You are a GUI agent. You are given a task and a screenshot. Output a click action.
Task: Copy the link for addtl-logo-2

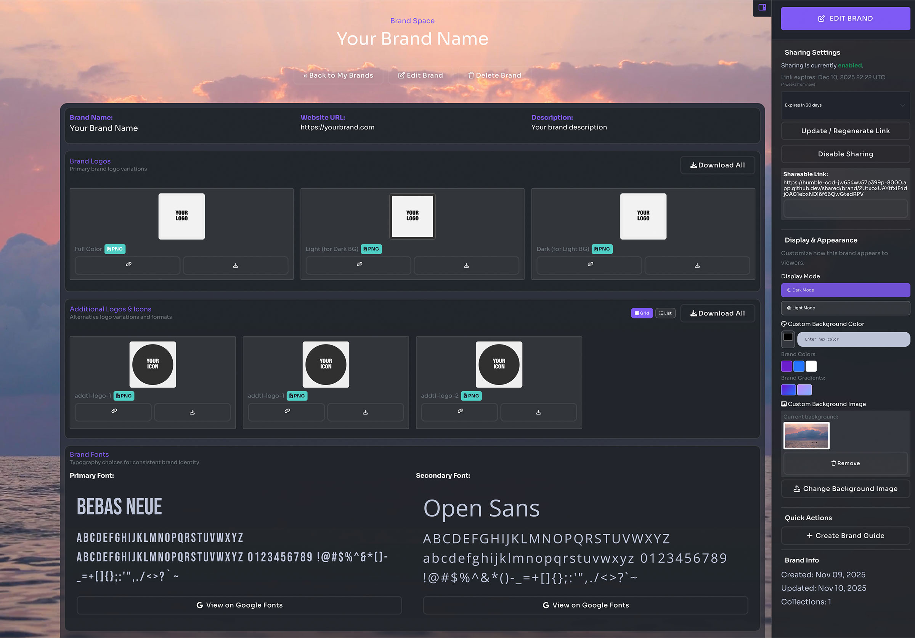(x=459, y=412)
